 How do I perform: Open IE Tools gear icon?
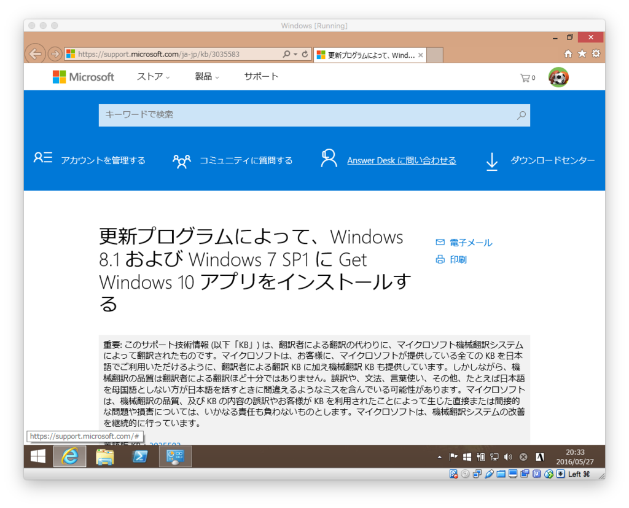click(596, 54)
